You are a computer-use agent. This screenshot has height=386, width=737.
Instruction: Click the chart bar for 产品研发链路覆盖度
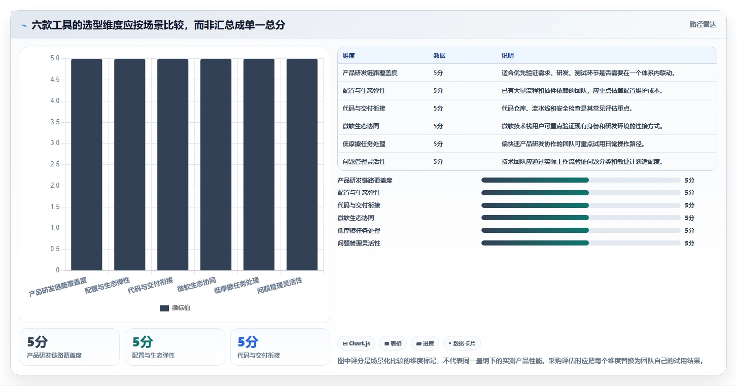coord(87,164)
